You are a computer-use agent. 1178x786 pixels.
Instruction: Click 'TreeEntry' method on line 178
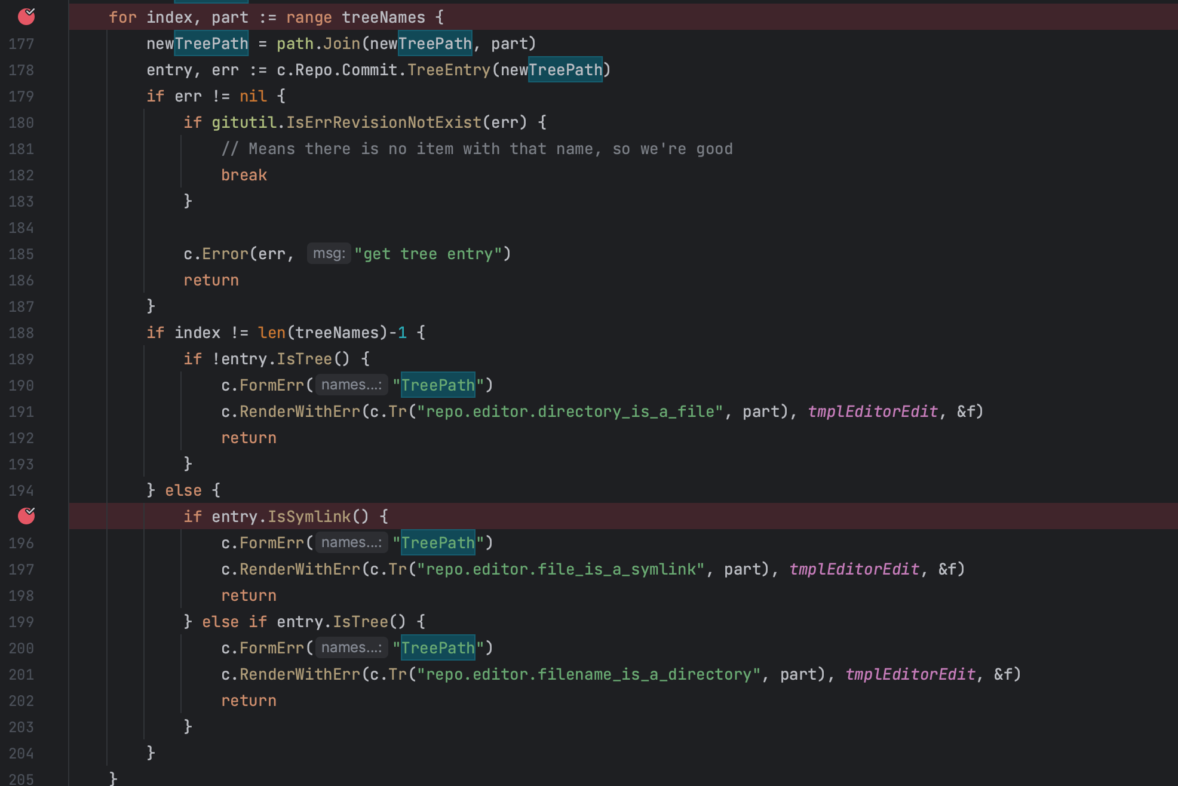(x=449, y=70)
